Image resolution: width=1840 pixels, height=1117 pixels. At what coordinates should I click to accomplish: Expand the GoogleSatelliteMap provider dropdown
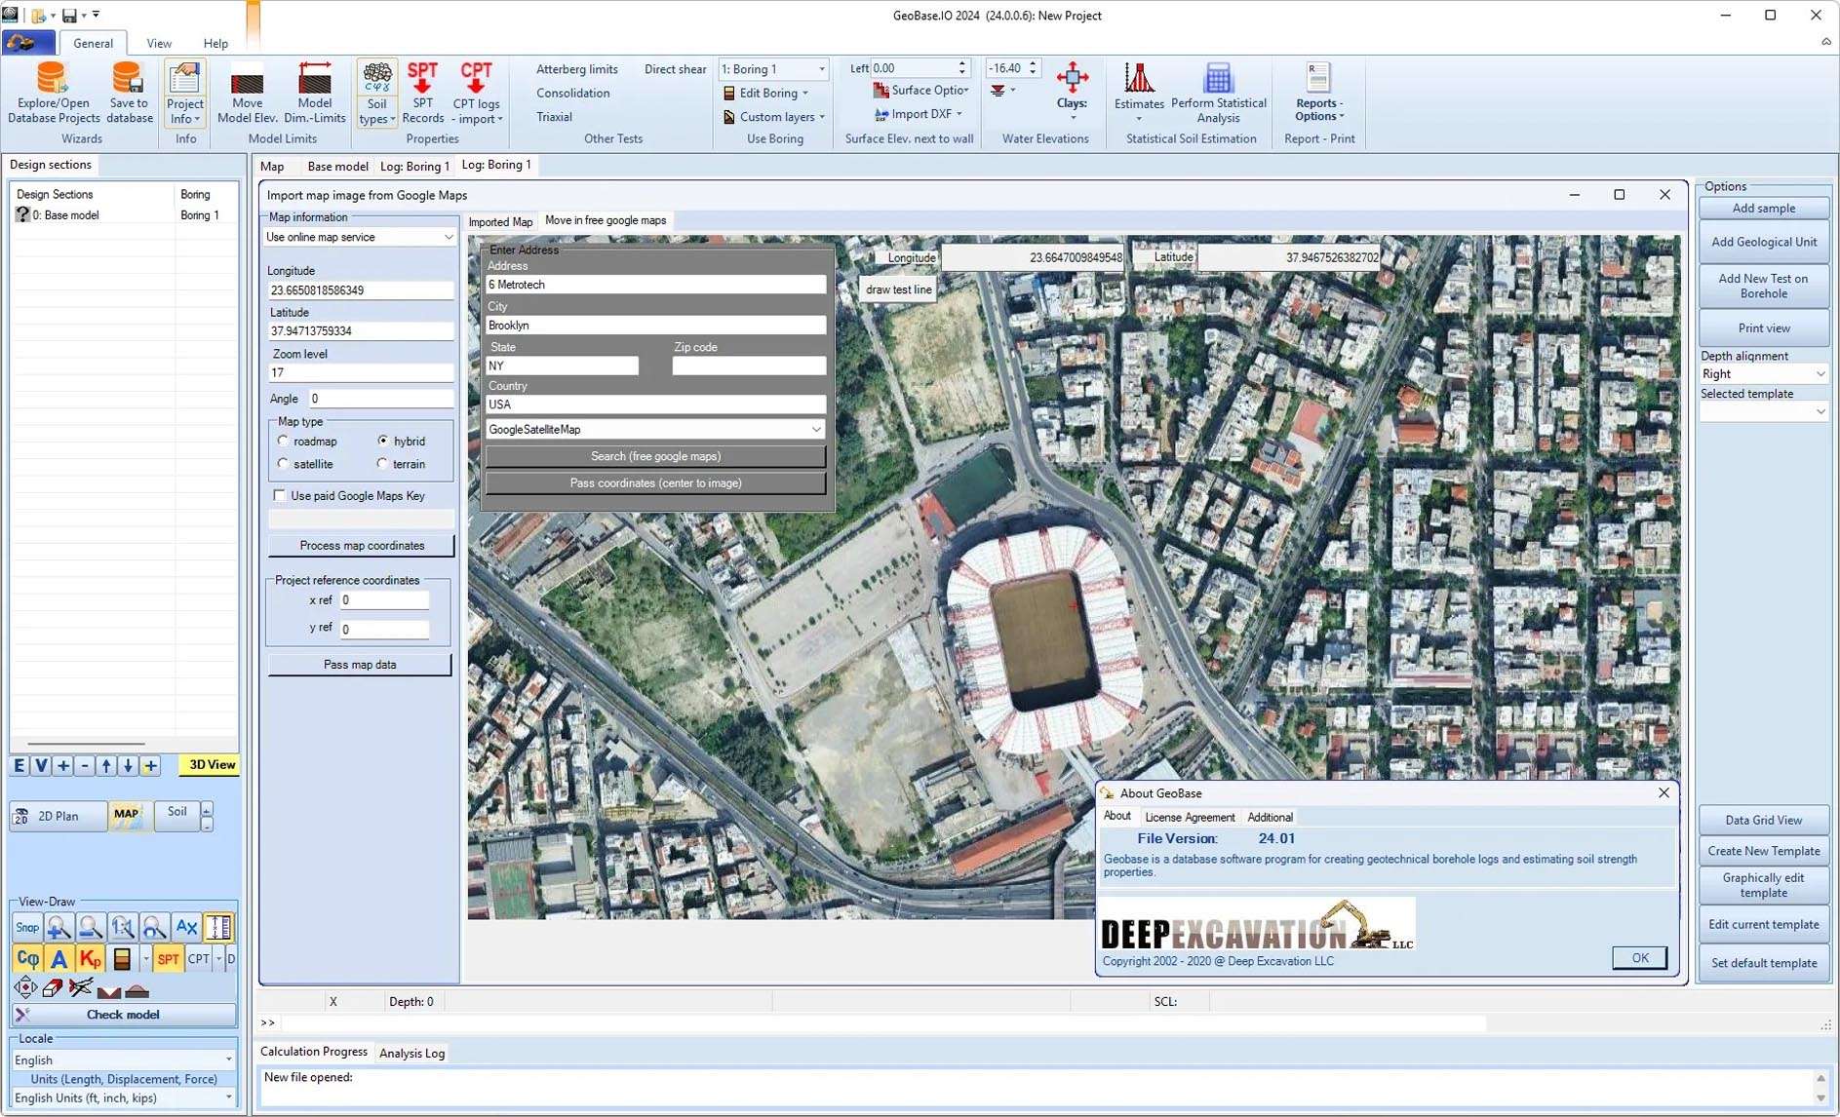click(x=815, y=430)
